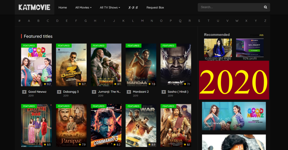The image size is (288, 150).
Task: Click inside the Search field
Action: pyautogui.click(x=234, y=7)
